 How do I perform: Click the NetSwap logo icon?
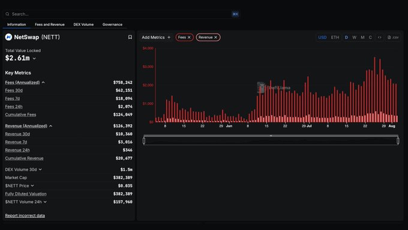click(x=8, y=37)
